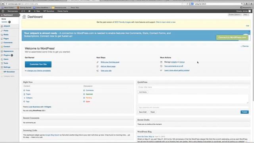
Task: Click the Settings icon in sidebar
Action: pos(2,67)
